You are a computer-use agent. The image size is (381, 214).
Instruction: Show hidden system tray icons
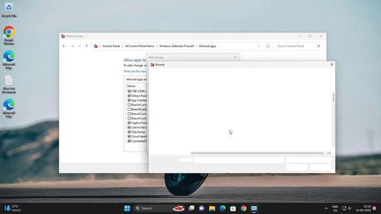coord(326,209)
